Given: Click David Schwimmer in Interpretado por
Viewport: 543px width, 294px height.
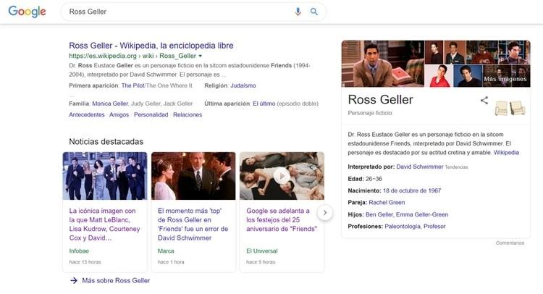Looking at the screenshot, I should (420, 167).
